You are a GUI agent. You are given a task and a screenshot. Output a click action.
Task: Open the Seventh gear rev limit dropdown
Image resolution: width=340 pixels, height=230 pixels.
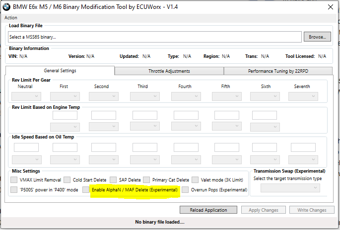(x=303, y=96)
